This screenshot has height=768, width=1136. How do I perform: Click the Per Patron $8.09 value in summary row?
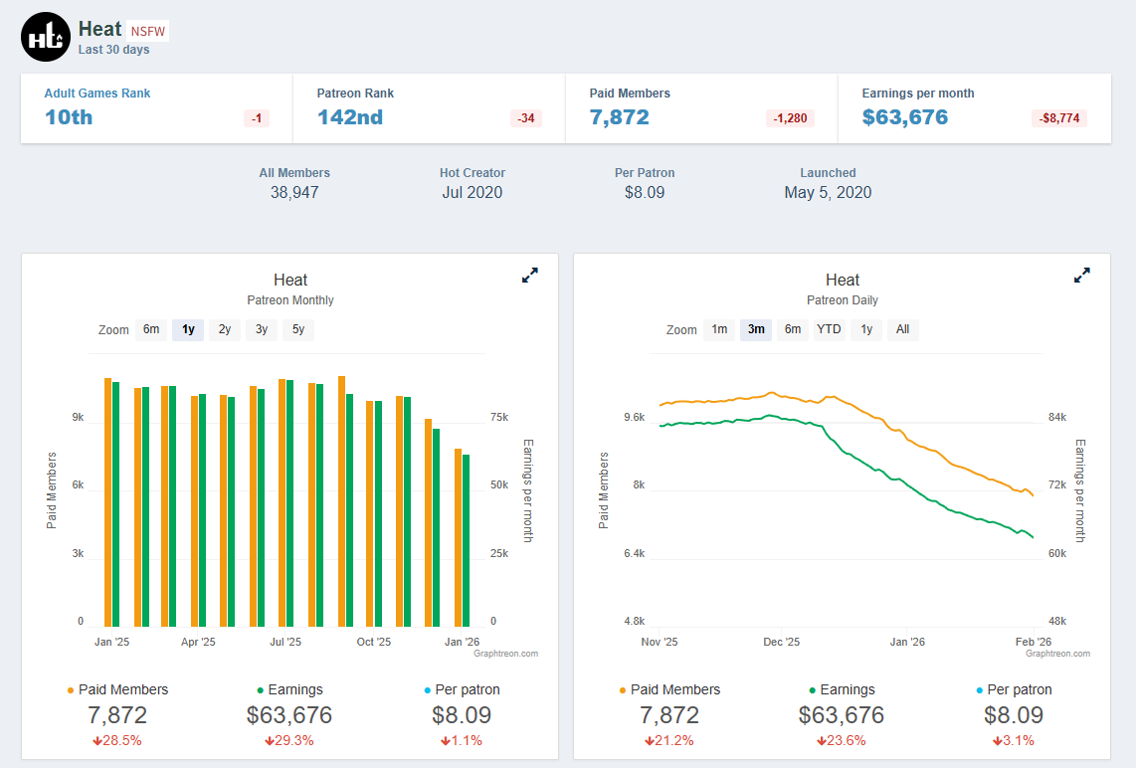point(645,193)
